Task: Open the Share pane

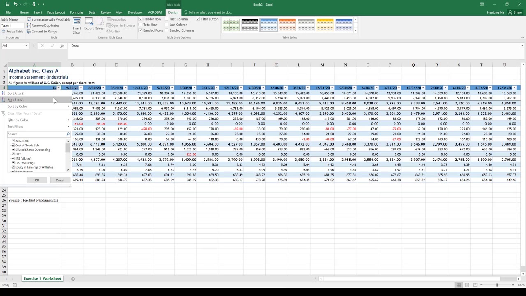Action: click(516, 12)
